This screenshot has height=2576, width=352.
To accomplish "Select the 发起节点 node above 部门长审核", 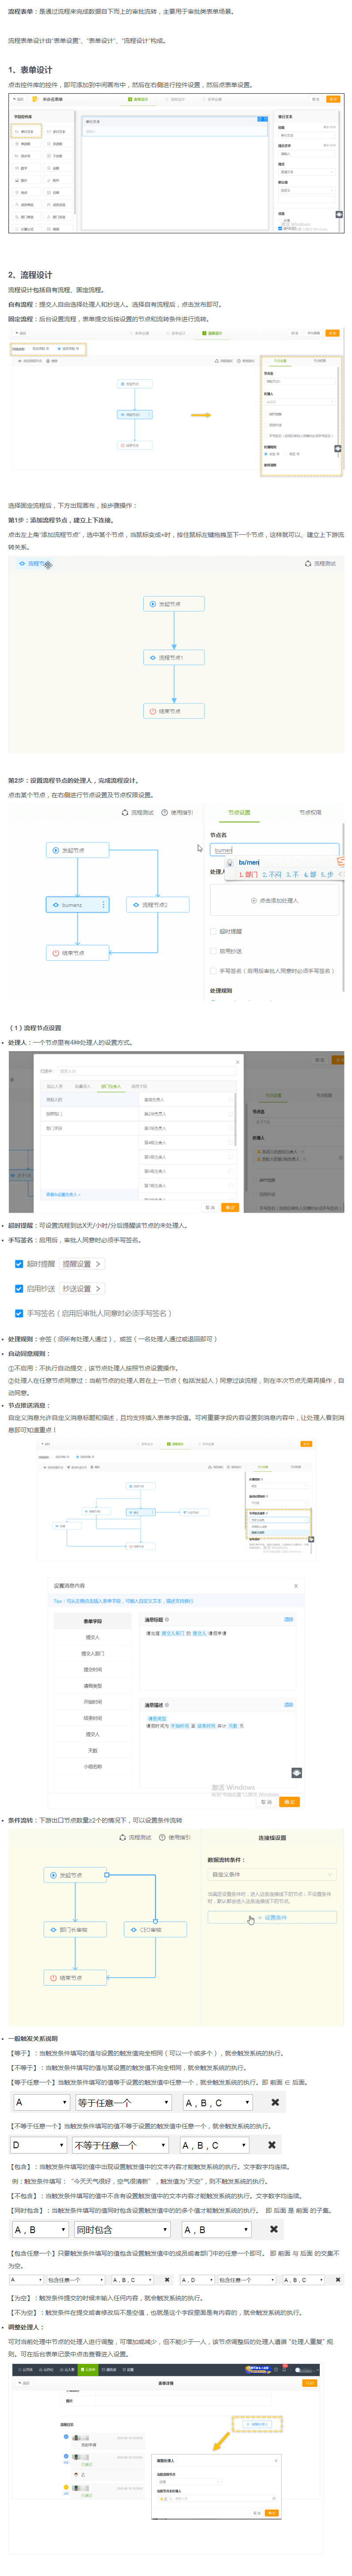I will (x=75, y=1874).
